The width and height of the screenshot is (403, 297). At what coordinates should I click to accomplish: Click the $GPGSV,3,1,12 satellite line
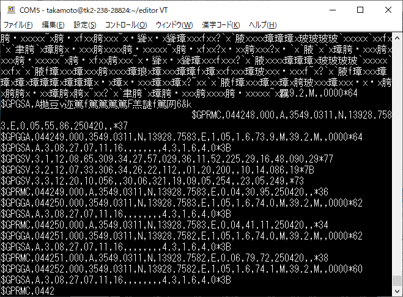point(167,159)
